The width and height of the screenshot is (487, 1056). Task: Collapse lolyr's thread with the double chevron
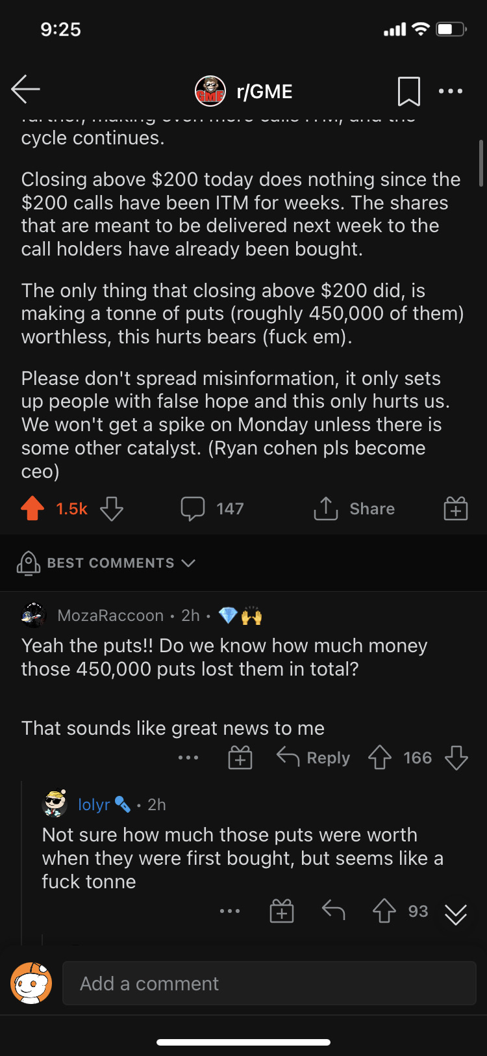(x=456, y=914)
